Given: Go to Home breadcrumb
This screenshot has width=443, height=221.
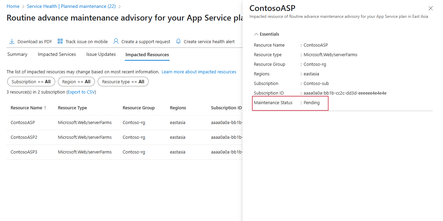Looking at the screenshot, I should pos(13,7).
